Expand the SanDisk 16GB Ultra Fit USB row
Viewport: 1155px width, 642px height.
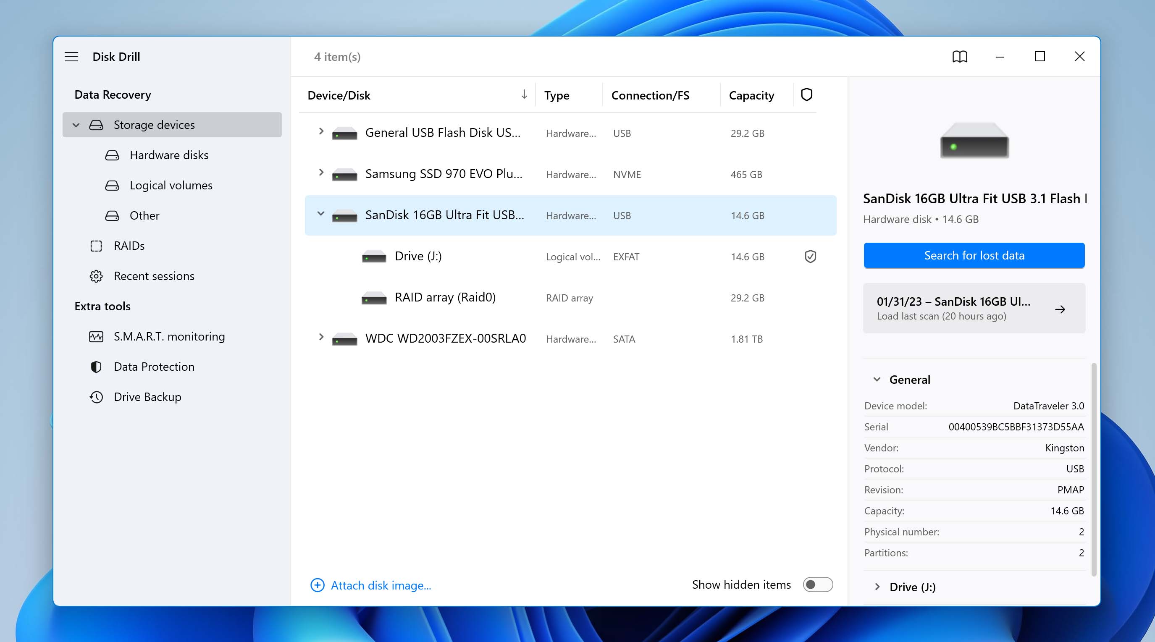point(320,214)
